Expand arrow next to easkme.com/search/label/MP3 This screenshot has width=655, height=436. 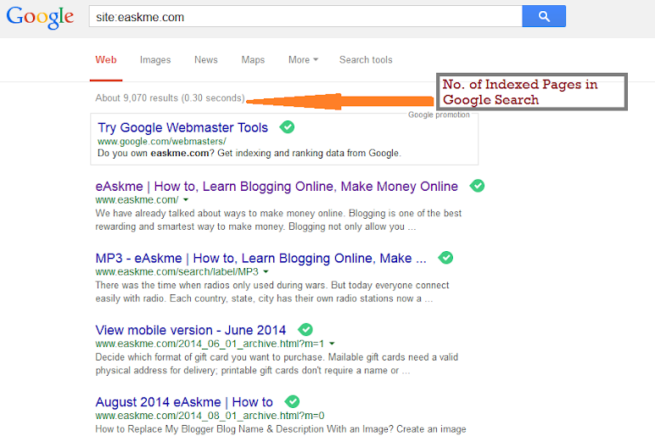click(x=266, y=271)
